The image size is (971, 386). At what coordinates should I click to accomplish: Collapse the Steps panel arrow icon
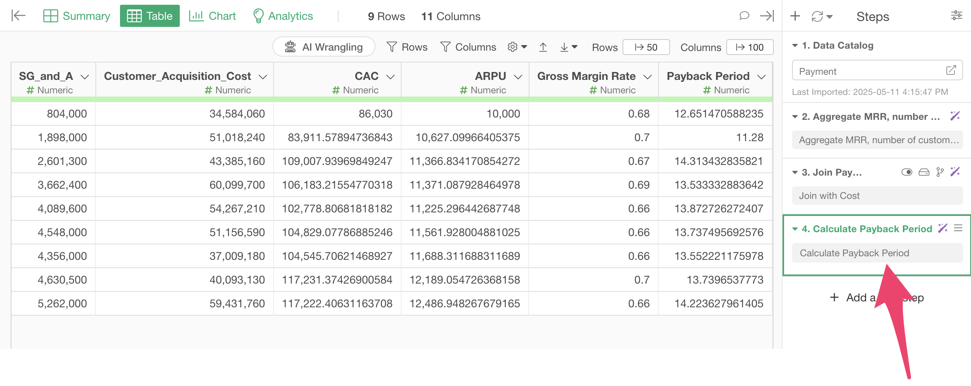(767, 16)
